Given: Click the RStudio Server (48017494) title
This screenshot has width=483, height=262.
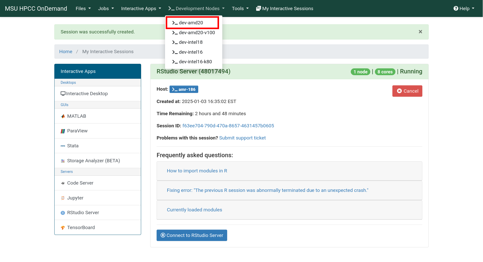Looking at the screenshot, I should (x=193, y=72).
